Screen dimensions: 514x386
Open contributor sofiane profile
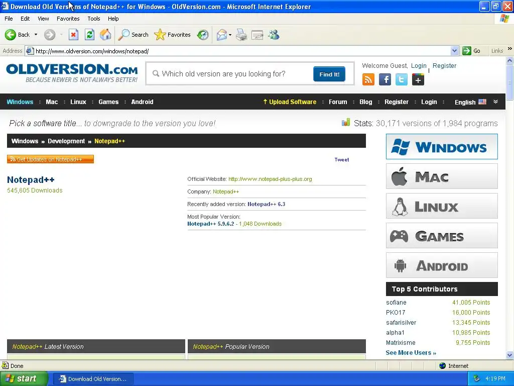coord(396,302)
